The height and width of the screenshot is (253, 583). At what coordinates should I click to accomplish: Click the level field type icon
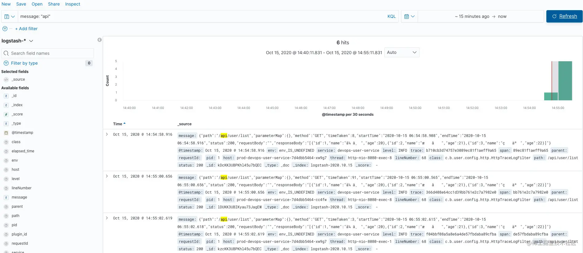pos(6,179)
